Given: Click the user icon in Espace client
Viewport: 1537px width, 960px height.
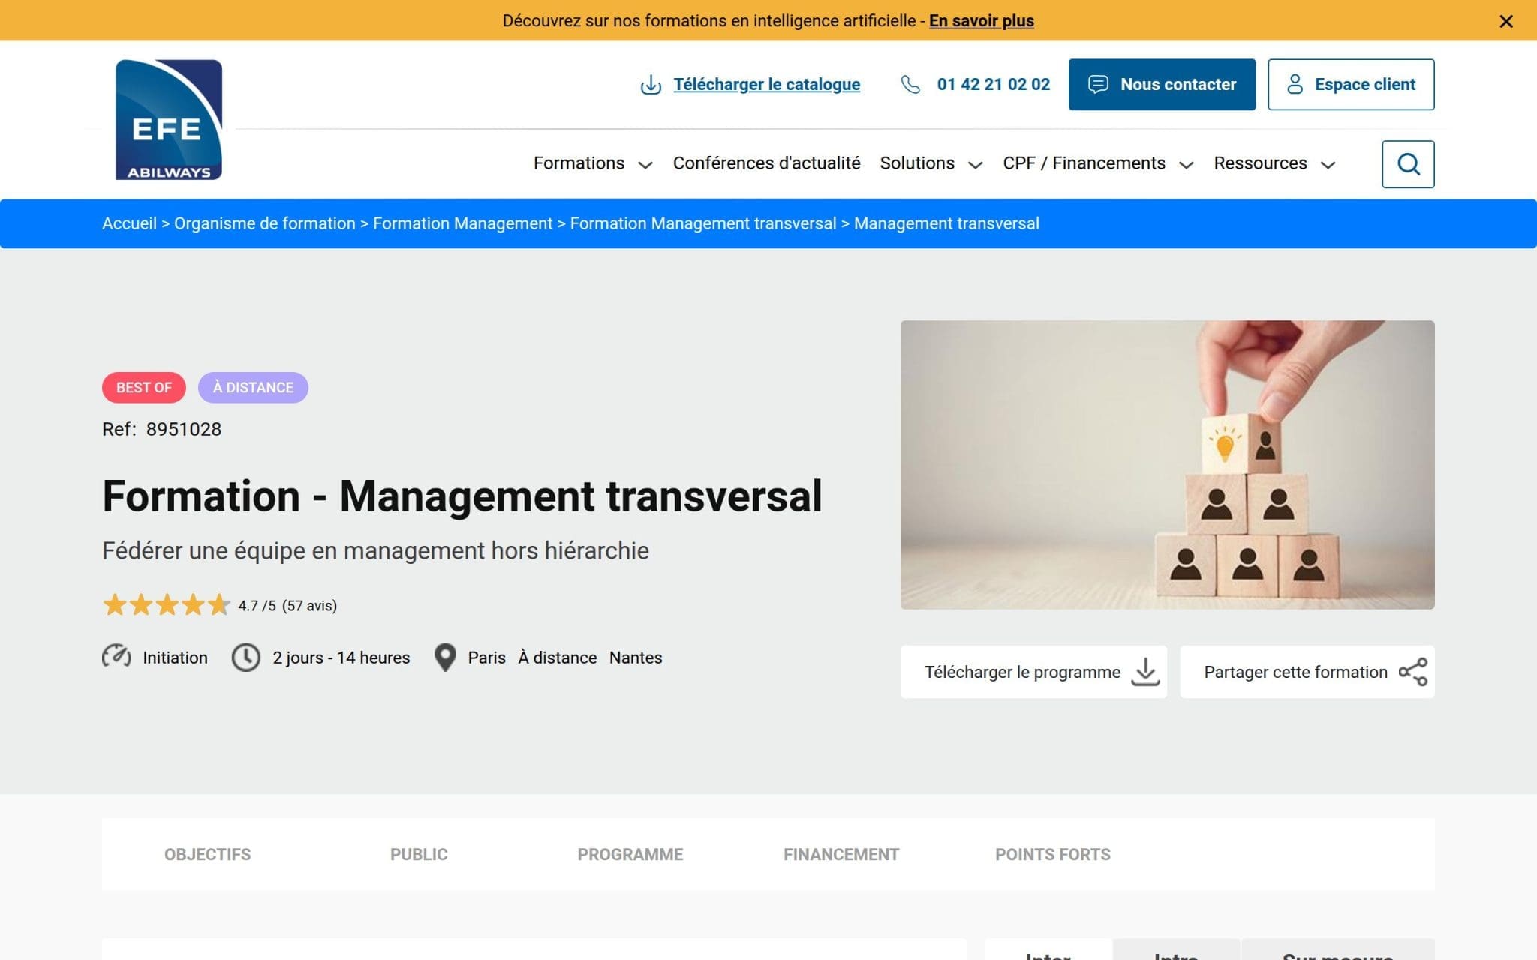Looking at the screenshot, I should (x=1295, y=84).
